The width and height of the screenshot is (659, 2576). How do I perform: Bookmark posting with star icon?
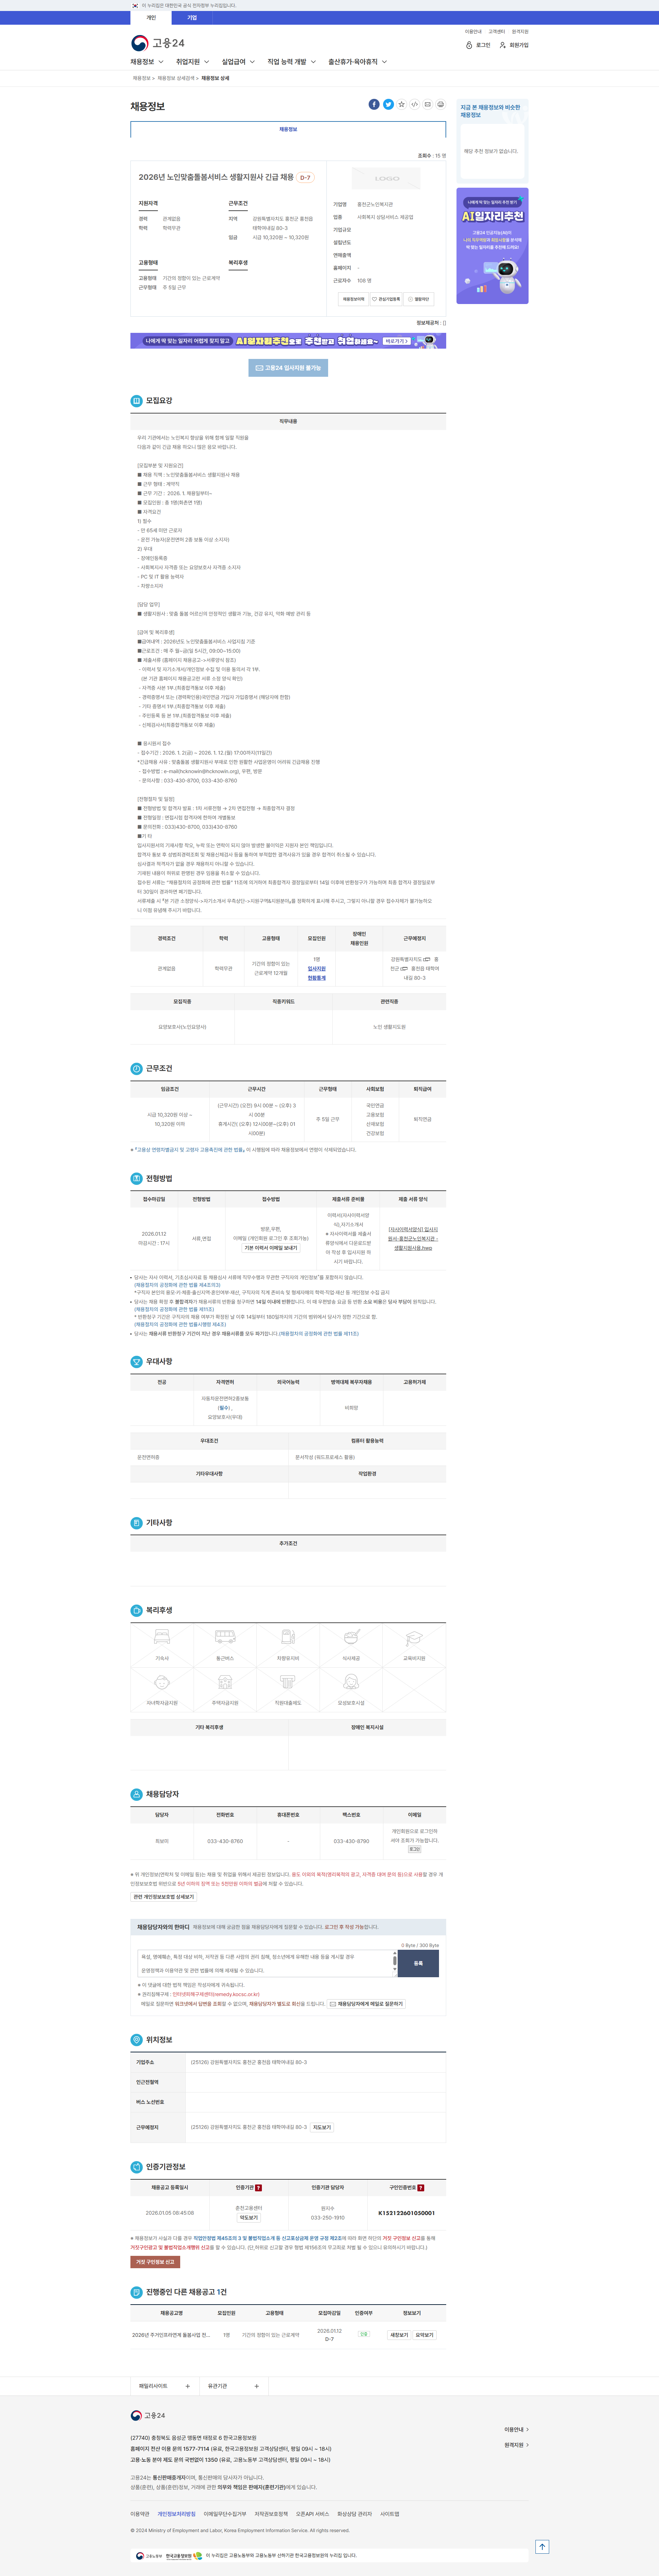click(401, 104)
